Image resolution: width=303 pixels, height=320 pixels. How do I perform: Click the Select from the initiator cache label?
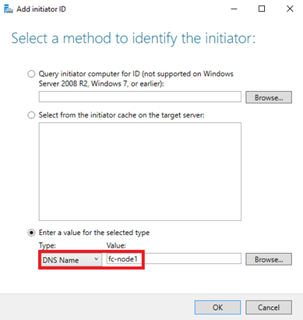pos(122,115)
